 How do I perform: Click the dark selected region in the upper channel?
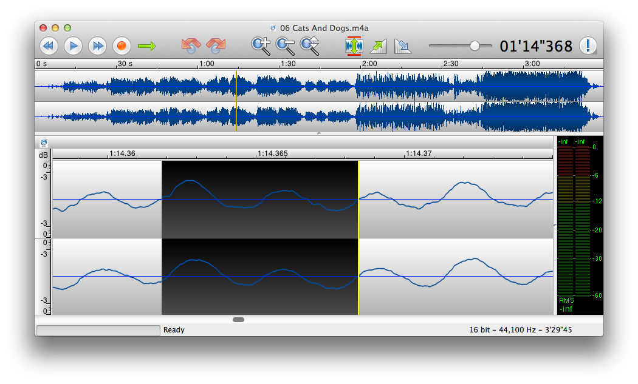260,199
